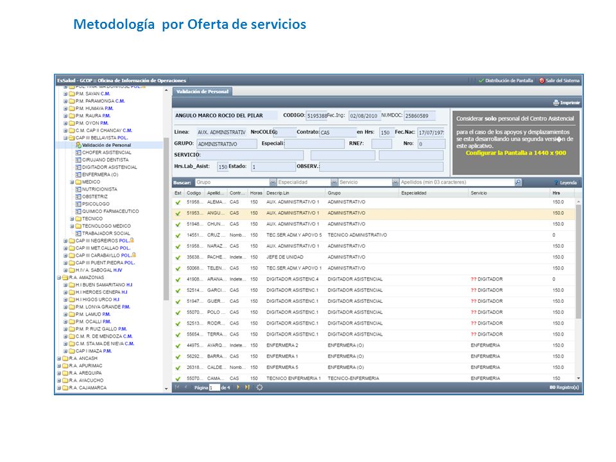Go to previous page arrow in pager

186,388
